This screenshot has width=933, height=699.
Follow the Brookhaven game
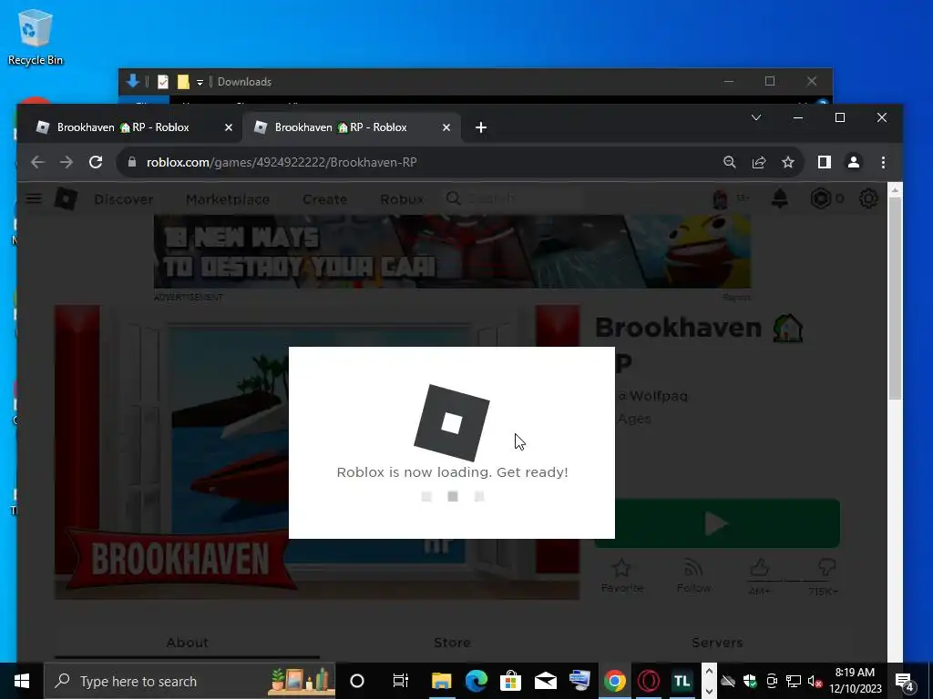693,575
